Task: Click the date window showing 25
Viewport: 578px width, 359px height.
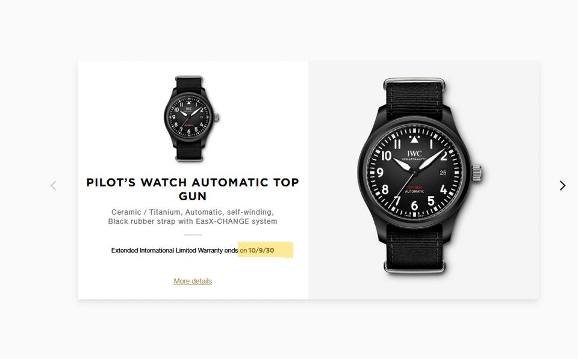Action: [x=443, y=173]
